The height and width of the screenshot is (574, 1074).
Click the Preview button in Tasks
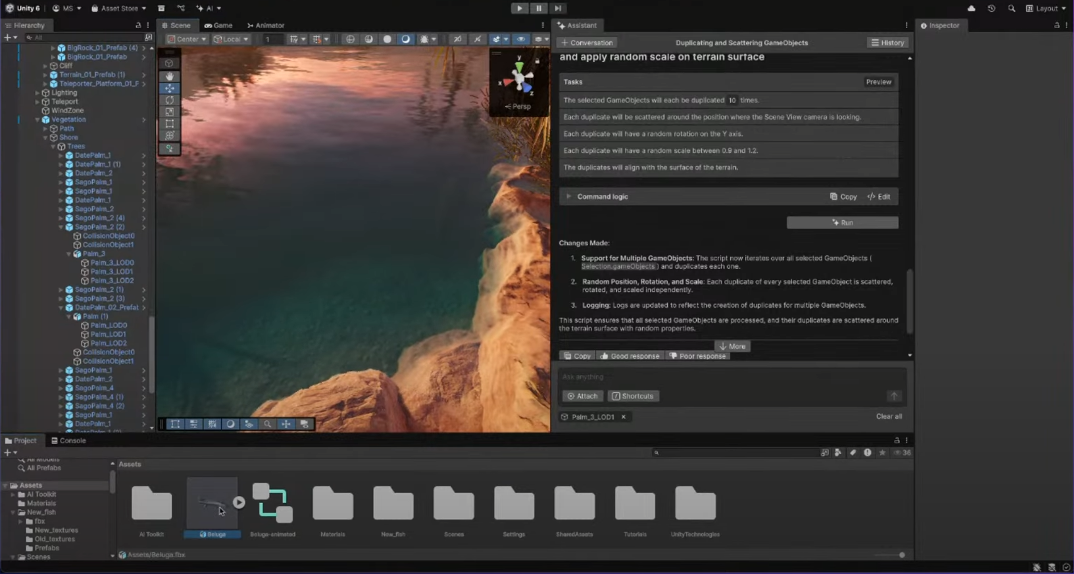(x=879, y=82)
